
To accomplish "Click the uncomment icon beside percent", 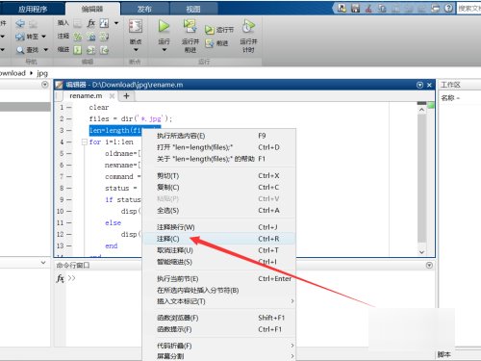I will coord(91,37).
